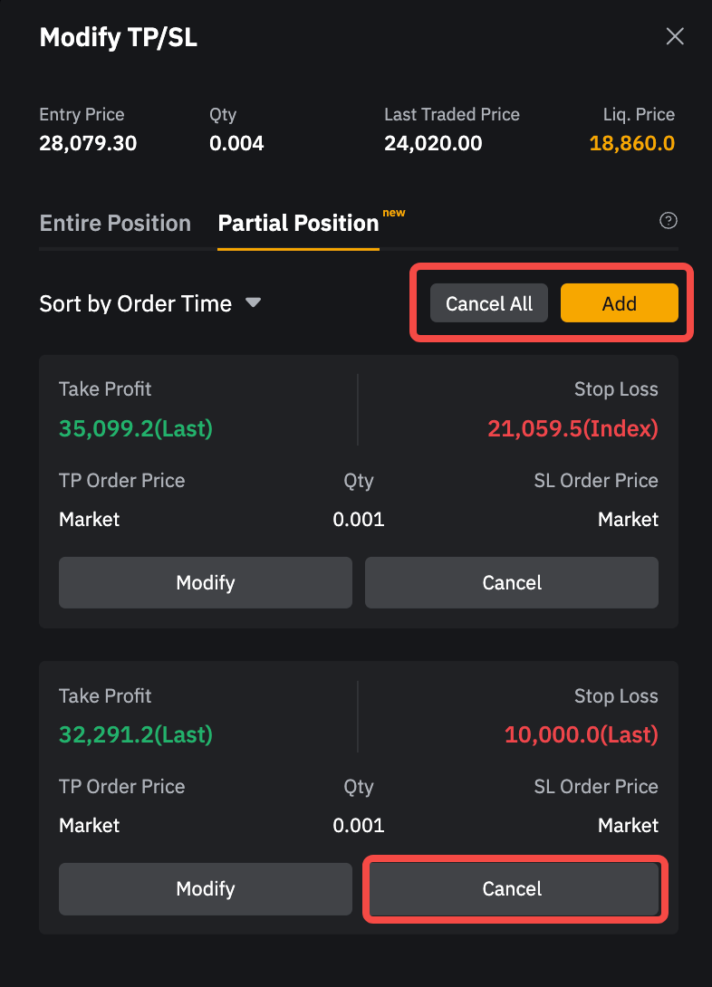
Task: Click the 21,059.5(Index) stop loss value
Action: pyautogui.click(x=572, y=428)
